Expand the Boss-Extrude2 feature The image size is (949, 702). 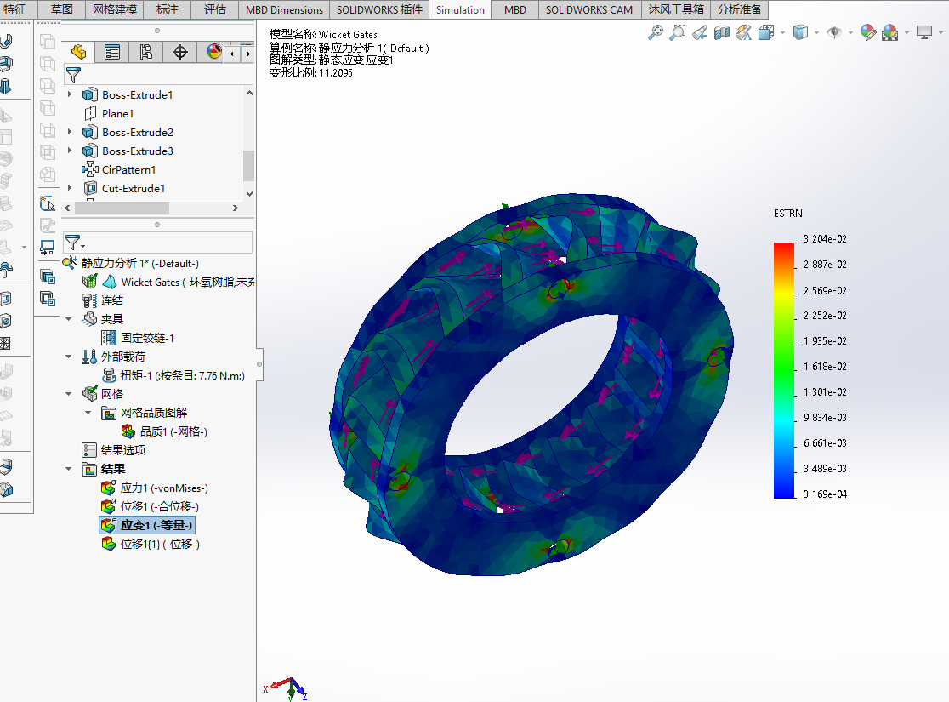pos(70,132)
